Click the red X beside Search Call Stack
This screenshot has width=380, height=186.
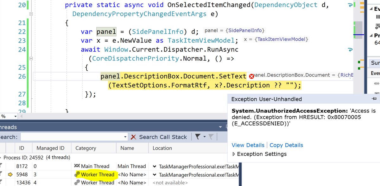tap(133, 137)
